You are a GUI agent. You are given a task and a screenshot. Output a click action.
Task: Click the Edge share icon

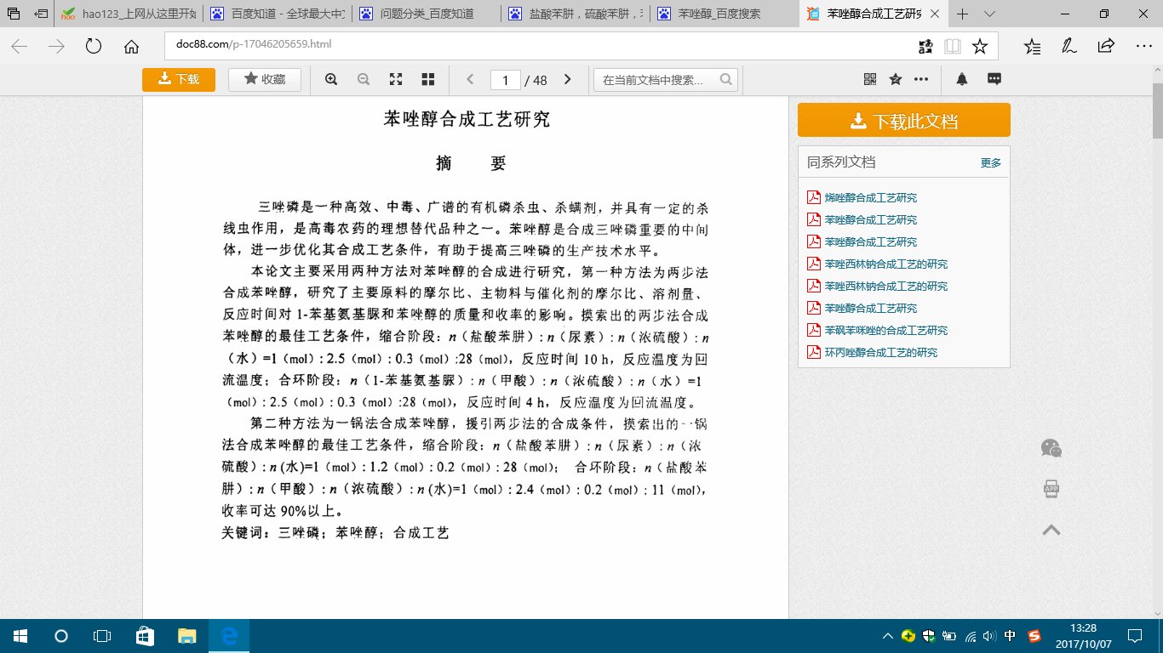(1106, 47)
